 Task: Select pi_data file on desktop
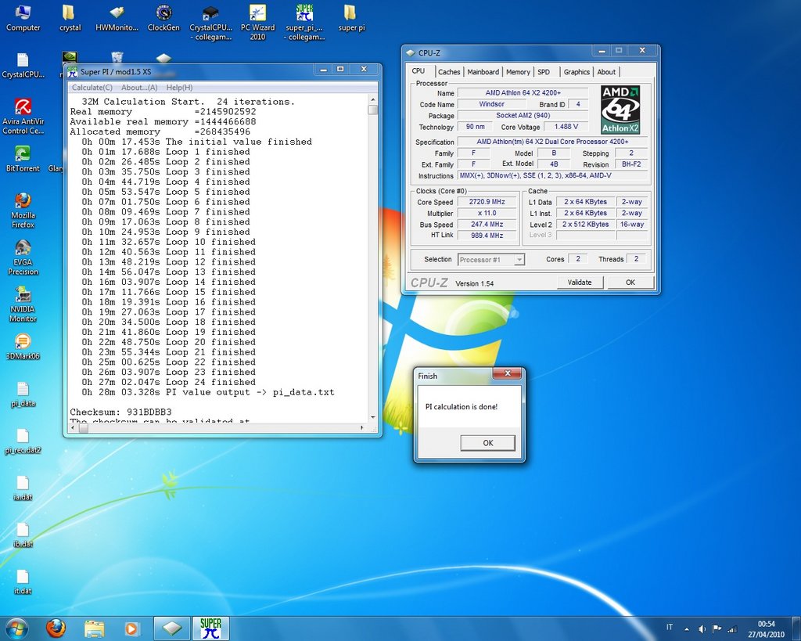pyautogui.click(x=23, y=394)
